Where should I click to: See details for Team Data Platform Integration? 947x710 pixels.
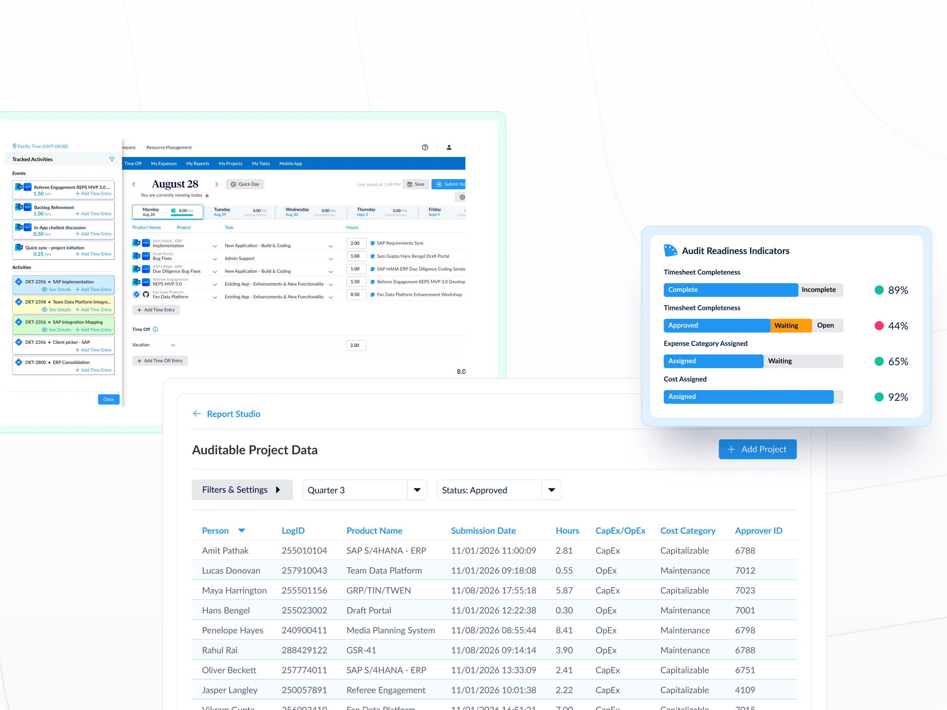(x=56, y=310)
